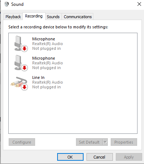
Task: Close the Sound dialog window
Action: (x=139, y=4)
